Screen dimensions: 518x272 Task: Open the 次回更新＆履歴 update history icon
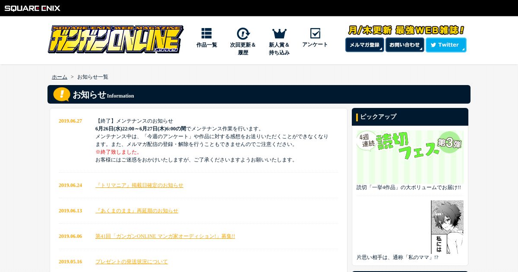tap(243, 34)
